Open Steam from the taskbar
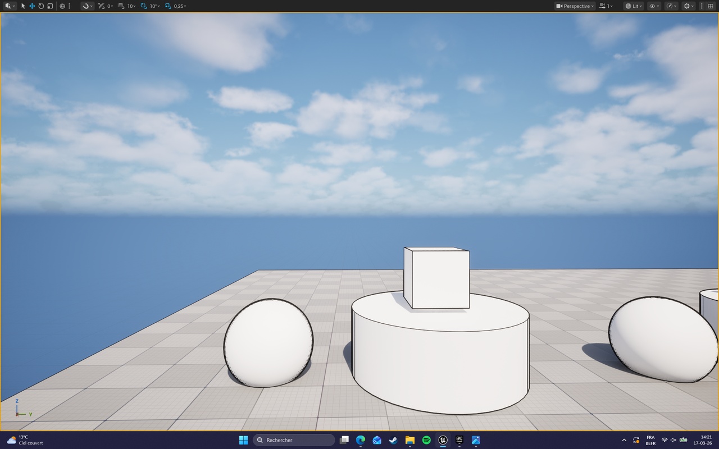The height and width of the screenshot is (449, 719). pos(393,440)
